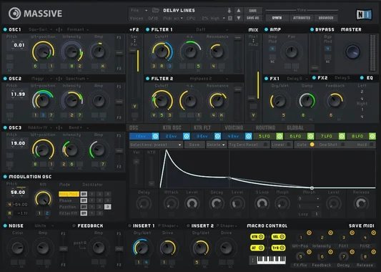Open the Filter 2 Highpass 2 type dropdown
This screenshot has height=272, width=381.
tap(209, 79)
